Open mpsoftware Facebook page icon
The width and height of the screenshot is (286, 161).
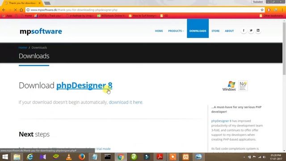click(244, 31)
